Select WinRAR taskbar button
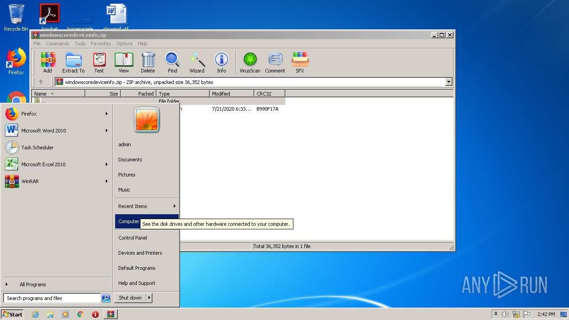Viewport: 569px width, 320px height. tap(110, 314)
